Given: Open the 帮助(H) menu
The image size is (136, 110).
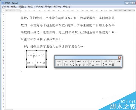Looking at the screenshot, I should (66, 7).
